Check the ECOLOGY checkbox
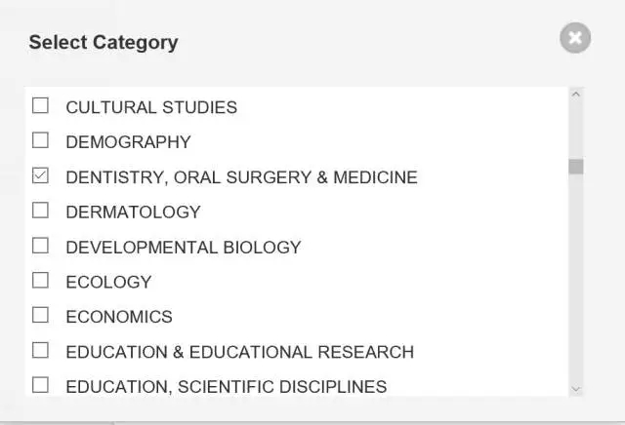The height and width of the screenshot is (425, 625). click(x=40, y=281)
